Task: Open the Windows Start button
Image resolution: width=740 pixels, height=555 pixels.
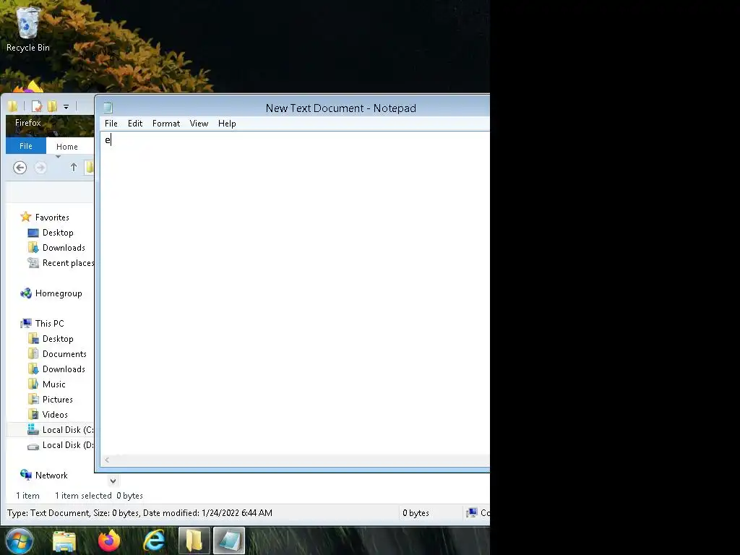Action: pos(20,541)
